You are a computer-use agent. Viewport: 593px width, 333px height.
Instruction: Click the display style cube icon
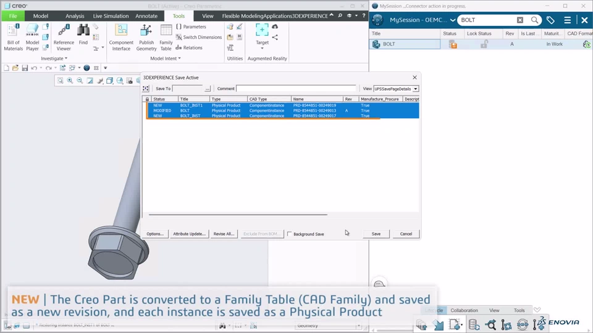110,80
